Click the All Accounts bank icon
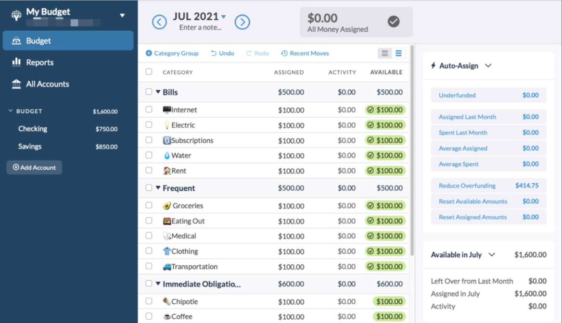 point(16,84)
